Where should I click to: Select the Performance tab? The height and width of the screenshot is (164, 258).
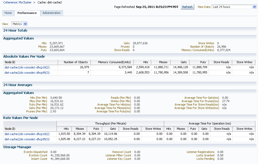click(x=27, y=13)
